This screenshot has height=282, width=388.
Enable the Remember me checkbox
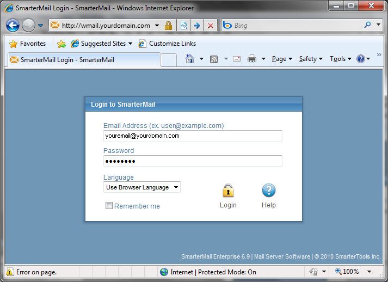[109, 206]
